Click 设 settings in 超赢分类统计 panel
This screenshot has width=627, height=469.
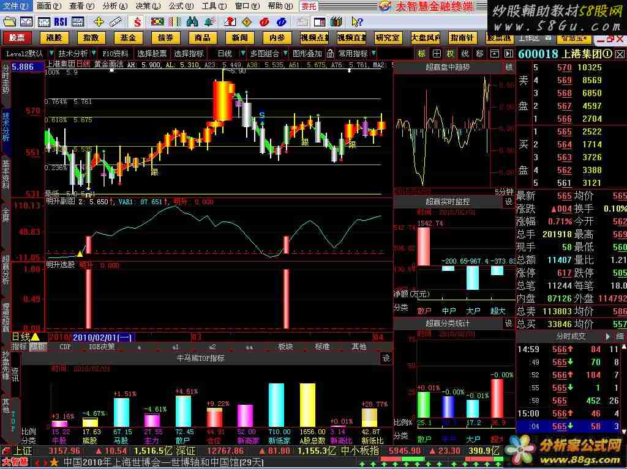coord(509,323)
